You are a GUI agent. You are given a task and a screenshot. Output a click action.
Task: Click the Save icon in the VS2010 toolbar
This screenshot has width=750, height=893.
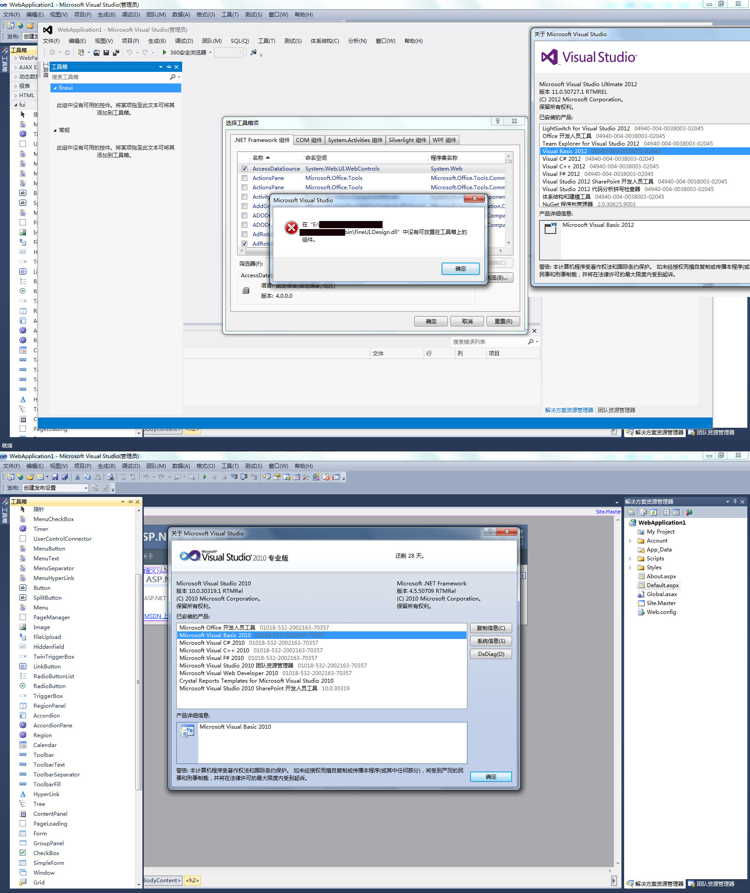pyautogui.click(x=55, y=477)
